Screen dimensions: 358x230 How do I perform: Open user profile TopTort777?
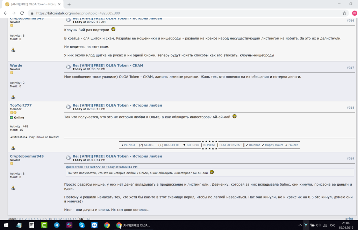pyautogui.click(x=21, y=106)
